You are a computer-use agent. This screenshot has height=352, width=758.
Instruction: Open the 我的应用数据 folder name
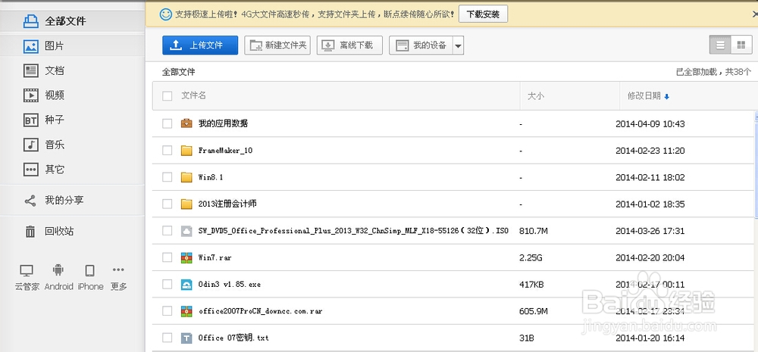pos(223,123)
